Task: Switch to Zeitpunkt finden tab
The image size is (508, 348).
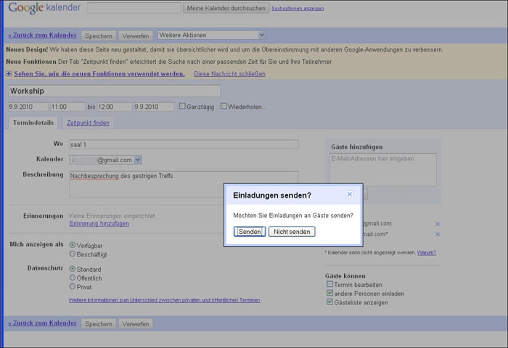Action: [88, 123]
